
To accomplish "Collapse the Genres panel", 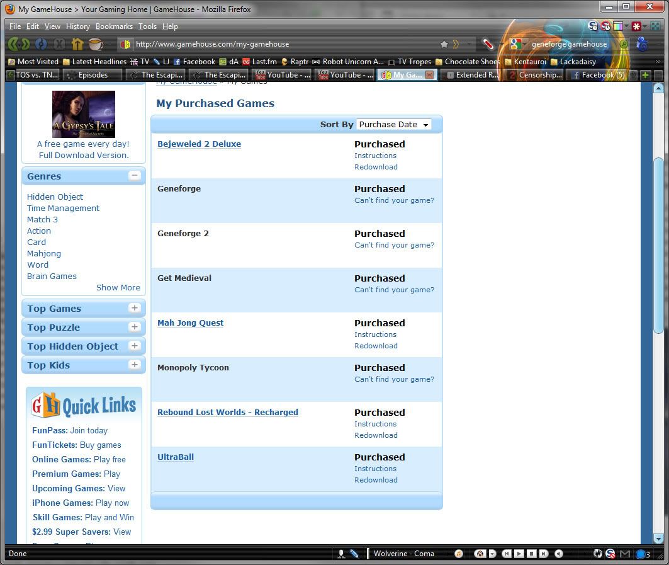I will coord(135,176).
